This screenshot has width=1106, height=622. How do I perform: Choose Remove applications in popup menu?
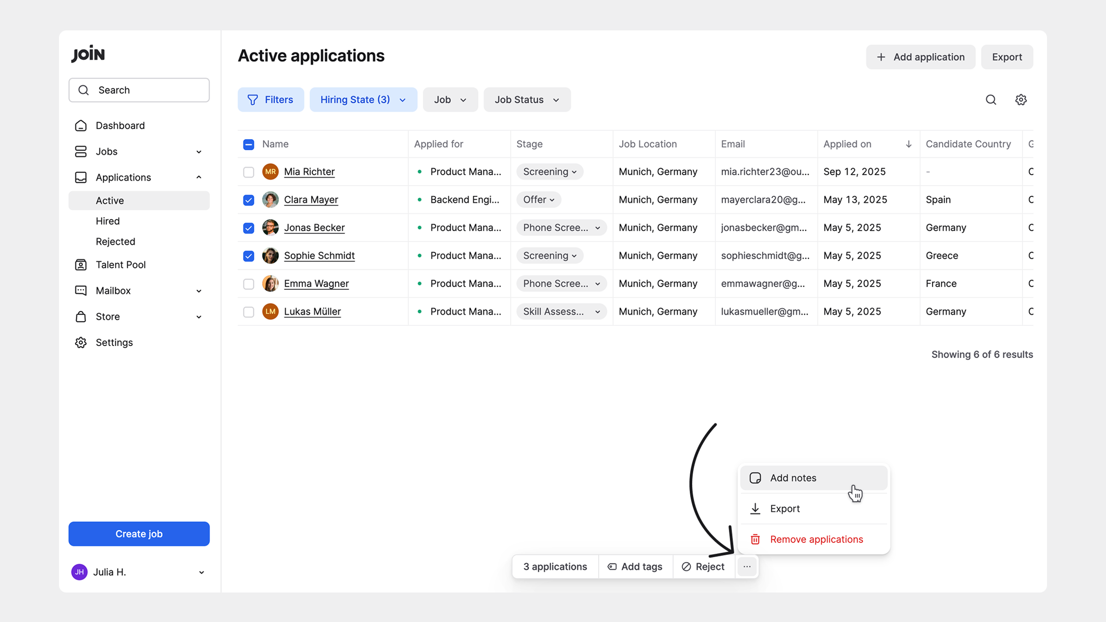tap(816, 539)
